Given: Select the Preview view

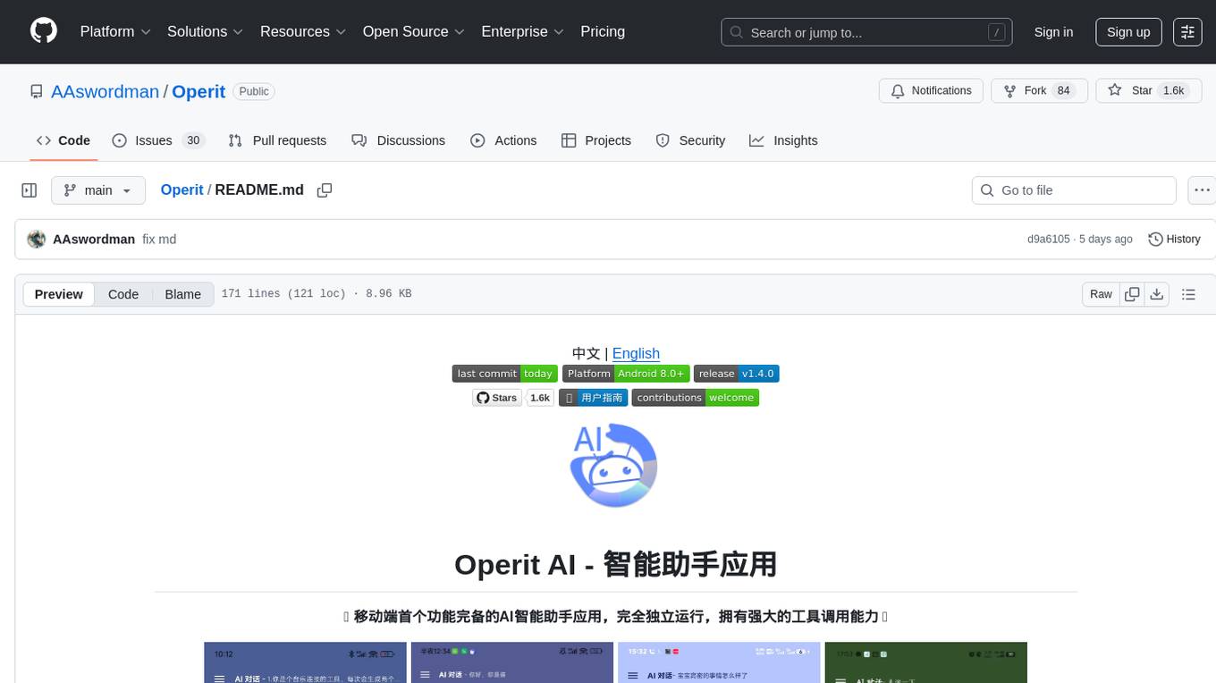Looking at the screenshot, I should tap(59, 294).
